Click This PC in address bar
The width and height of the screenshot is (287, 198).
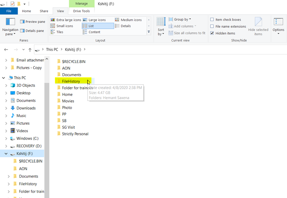click(x=52, y=49)
